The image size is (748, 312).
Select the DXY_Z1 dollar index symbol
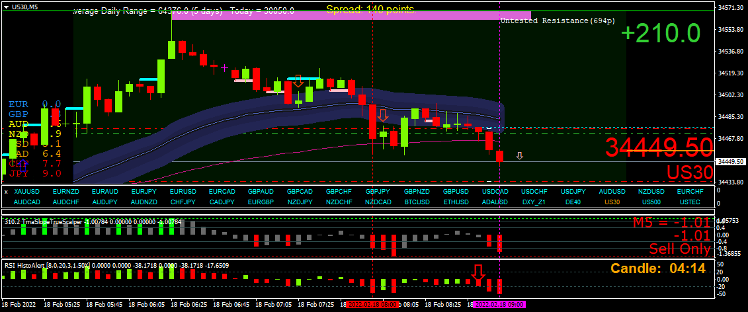(534, 202)
